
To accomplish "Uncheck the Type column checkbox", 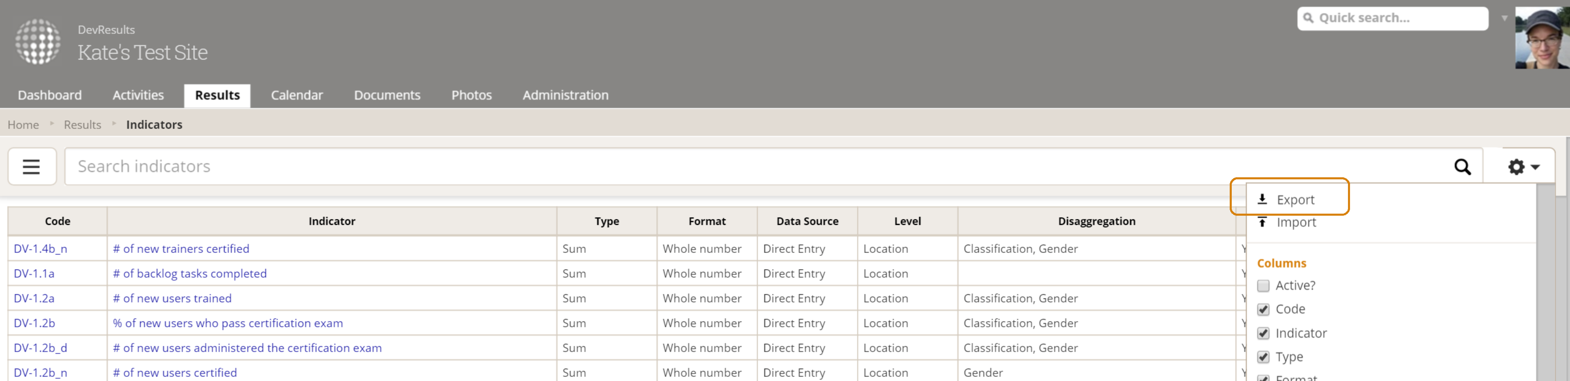I will pos(1263,357).
